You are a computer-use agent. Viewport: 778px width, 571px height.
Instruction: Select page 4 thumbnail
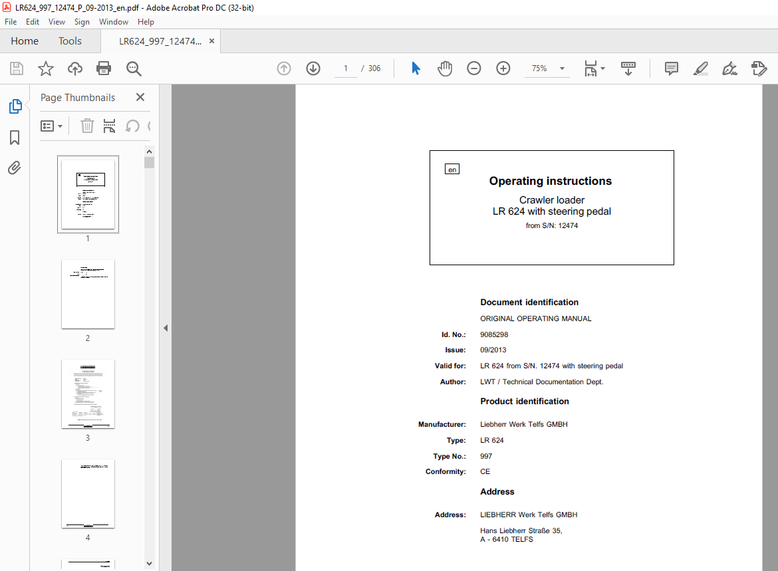(88, 494)
